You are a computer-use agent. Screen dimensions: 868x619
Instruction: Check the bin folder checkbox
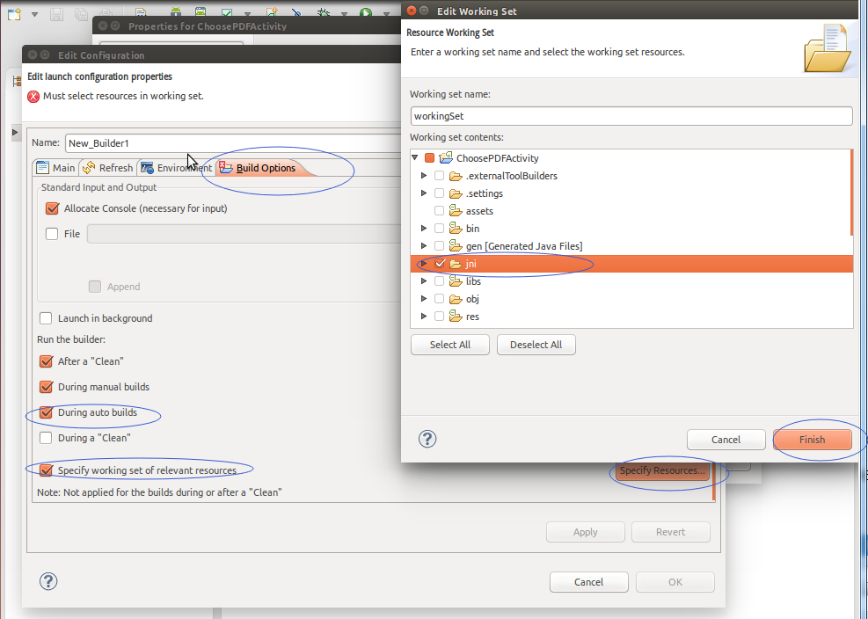pyautogui.click(x=439, y=228)
